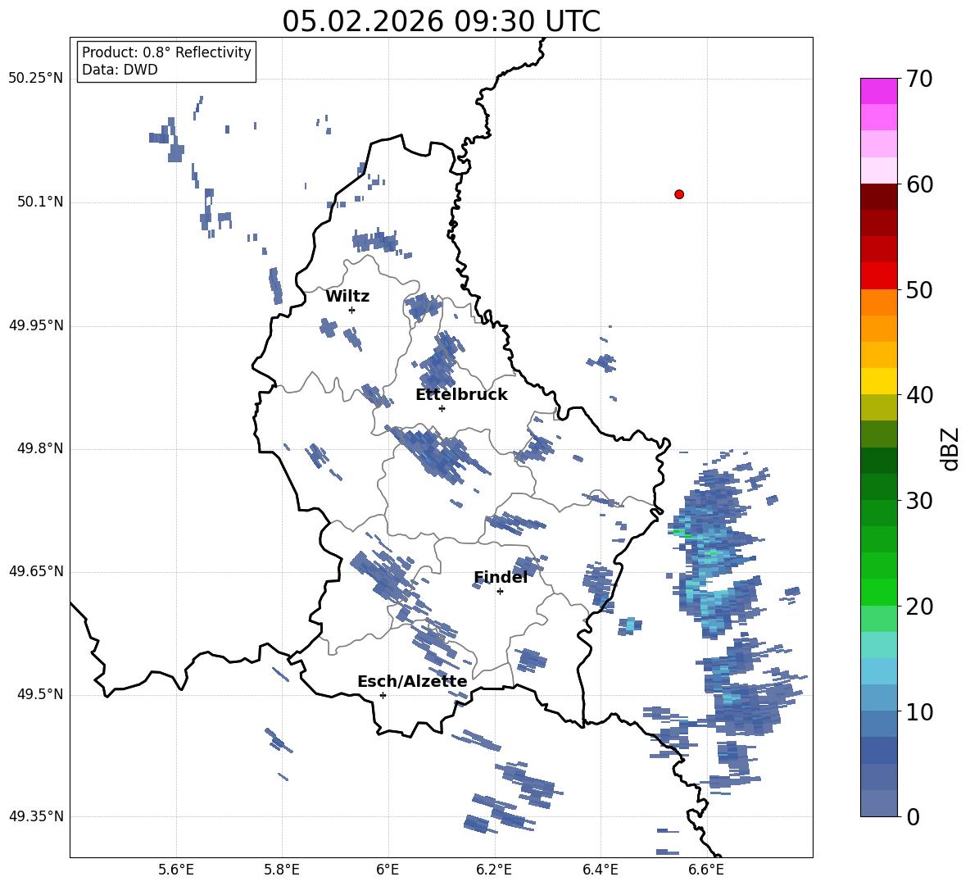Click the orange colorbar segment just below 50
The width and height of the screenshot is (970, 886).
(878, 302)
